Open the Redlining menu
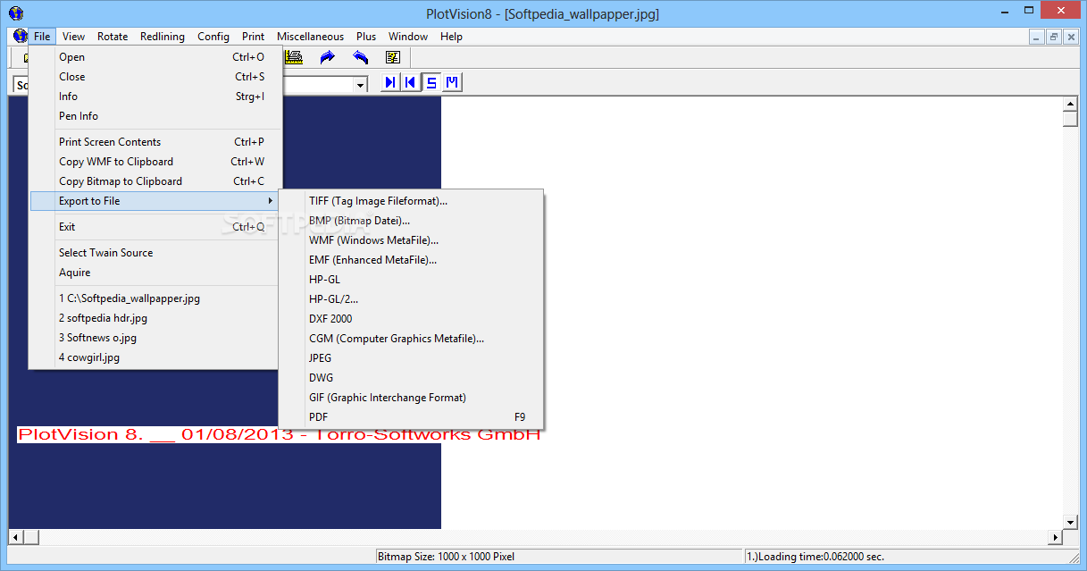1087x571 pixels. coord(163,37)
